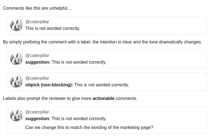Image resolution: width=210 pixels, height=137 pixels.
Task: Open @caterpillar username in marketing page comment
Action: tap(37, 112)
